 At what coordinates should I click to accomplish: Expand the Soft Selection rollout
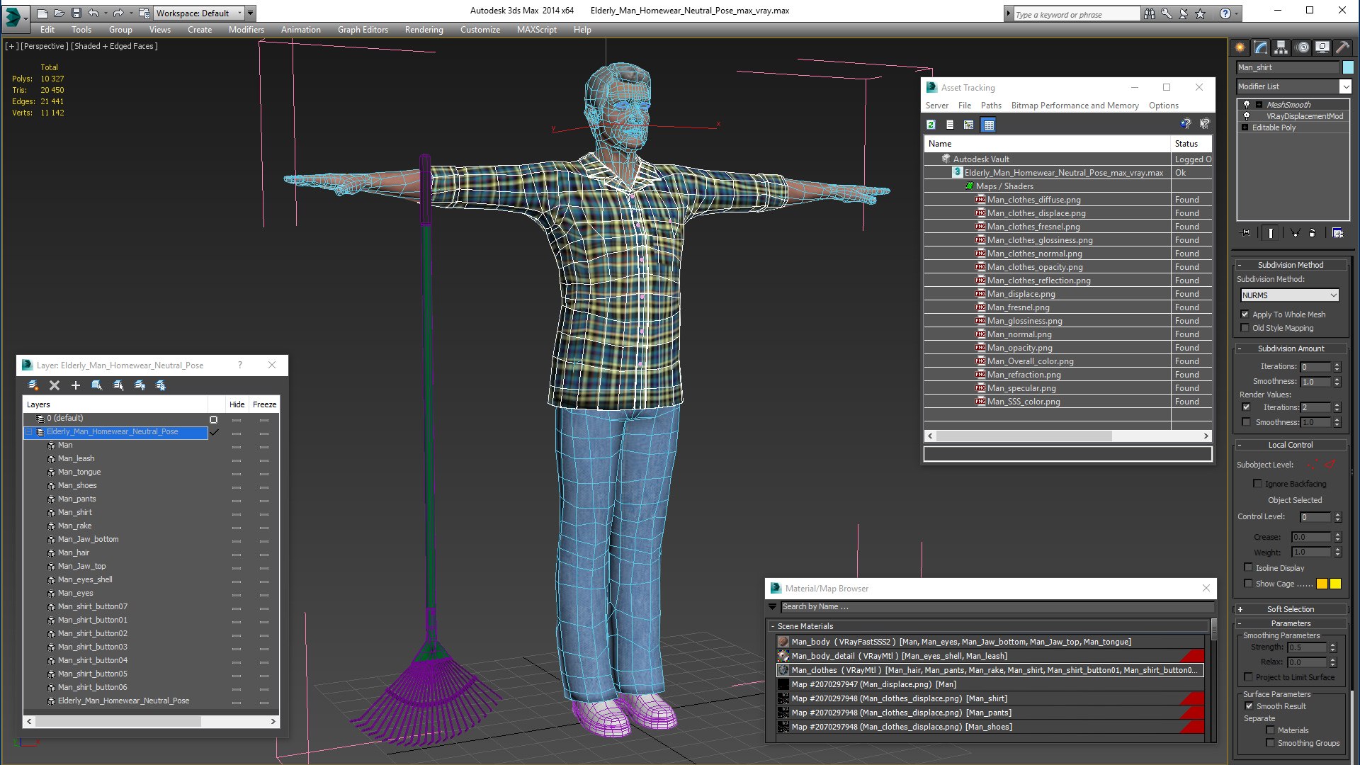[1290, 609]
